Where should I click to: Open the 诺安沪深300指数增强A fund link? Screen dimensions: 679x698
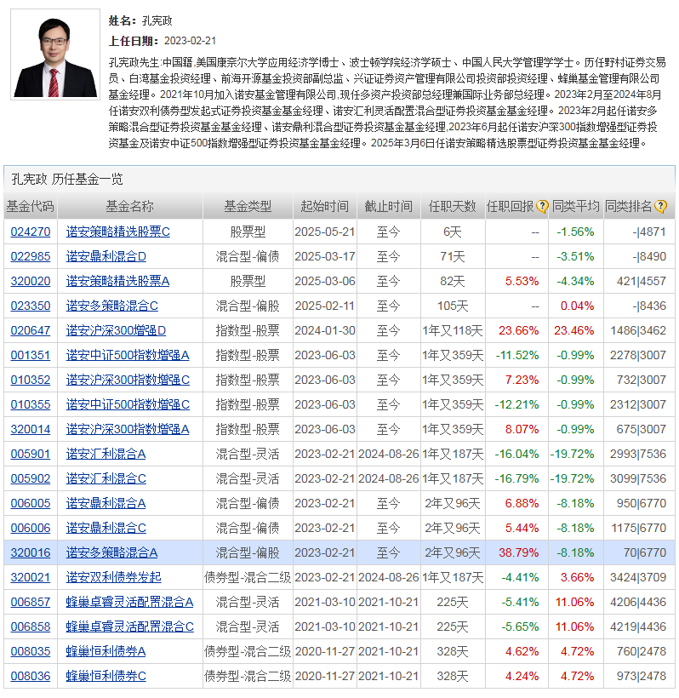[128, 430]
